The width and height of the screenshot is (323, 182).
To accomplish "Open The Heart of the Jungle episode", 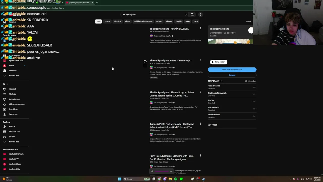I will pyautogui.click(x=232, y=94).
